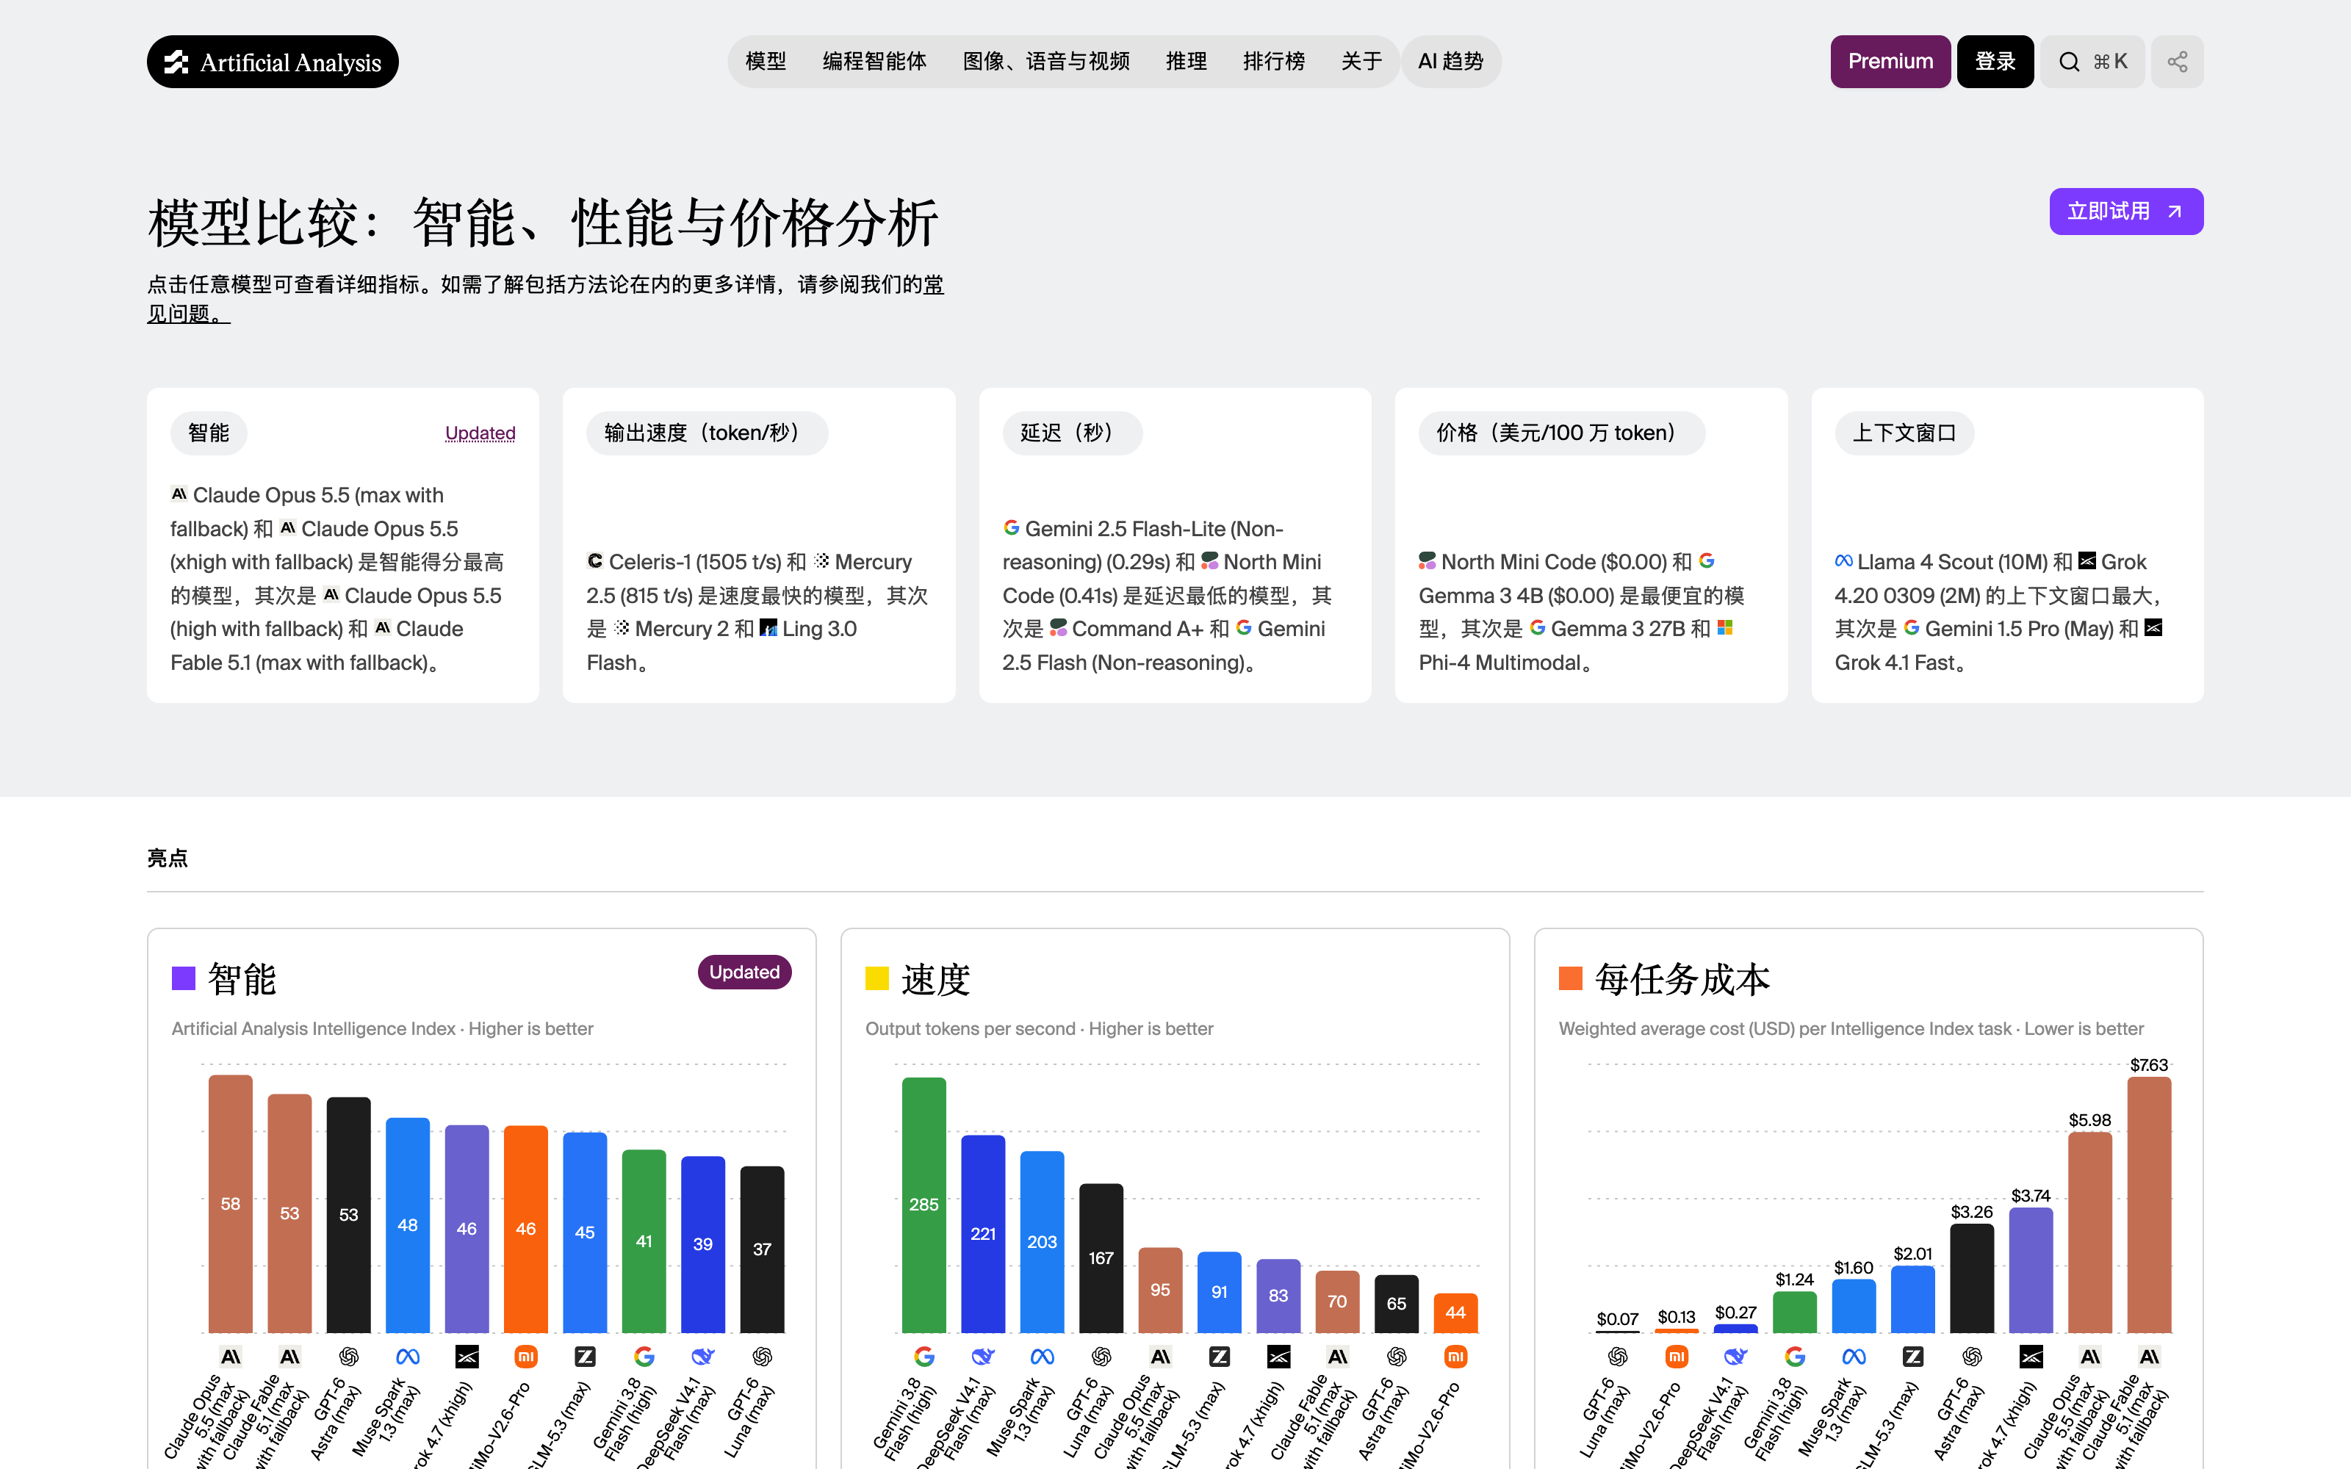Click the Updated link in 智能 card
The width and height of the screenshot is (2351, 1469).
(480, 433)
